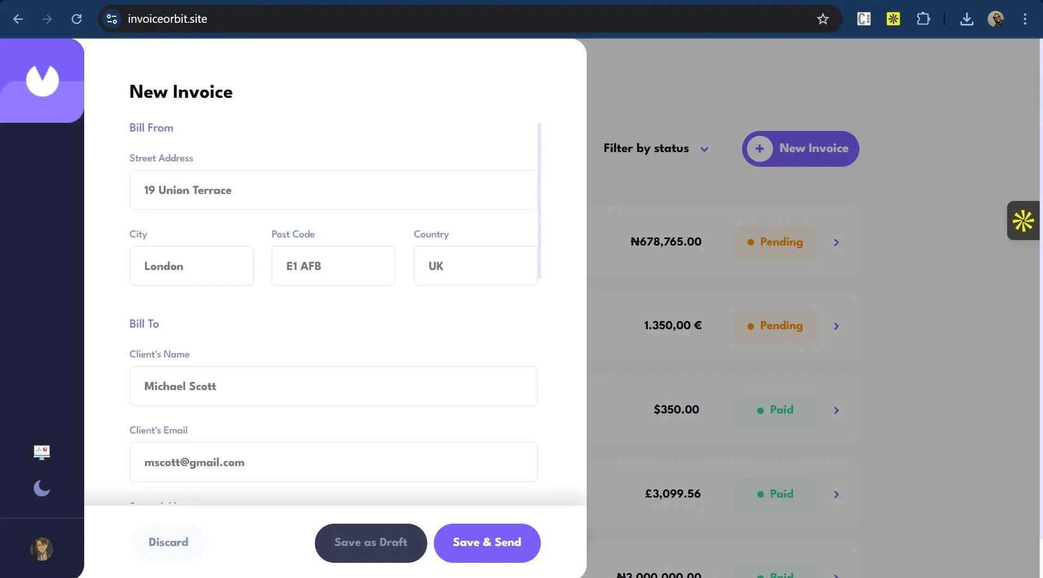Click the Discard button
The height and width of the screenshot is (578, 1043).
click(168, 542)
